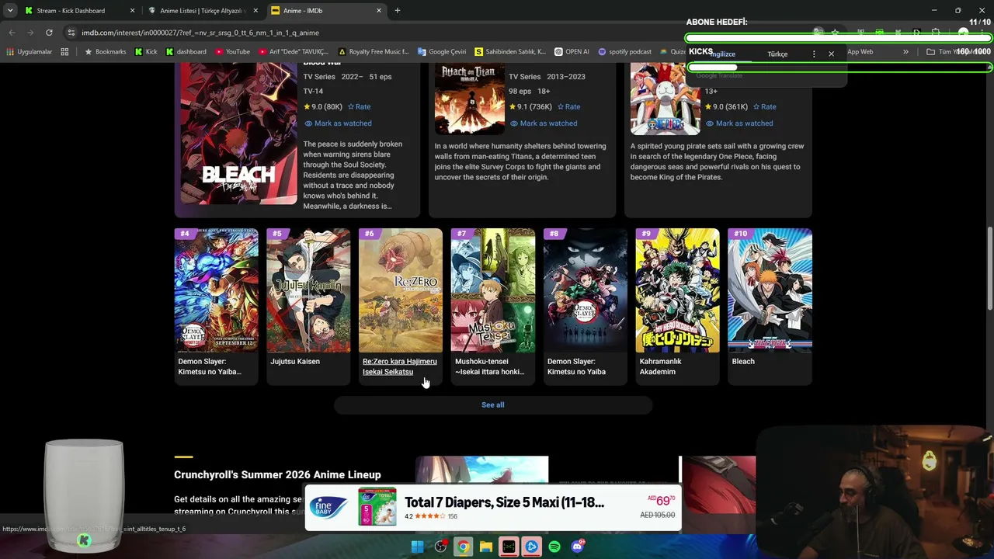Open the Google Çeviri bookmark
This screenshot has width=994, height=559.
click(x=442, y=52)
